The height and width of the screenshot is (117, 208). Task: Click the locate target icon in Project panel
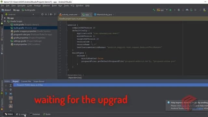click(x=42, y=14)
